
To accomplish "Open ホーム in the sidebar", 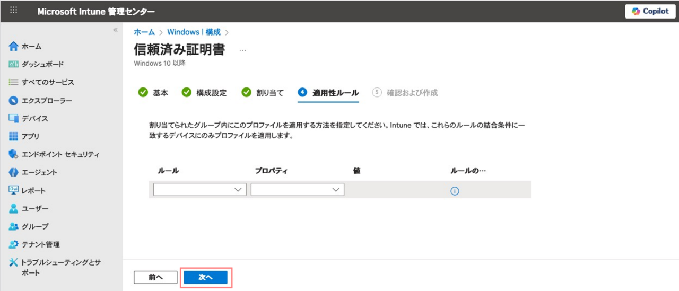I will pos(31,47).
